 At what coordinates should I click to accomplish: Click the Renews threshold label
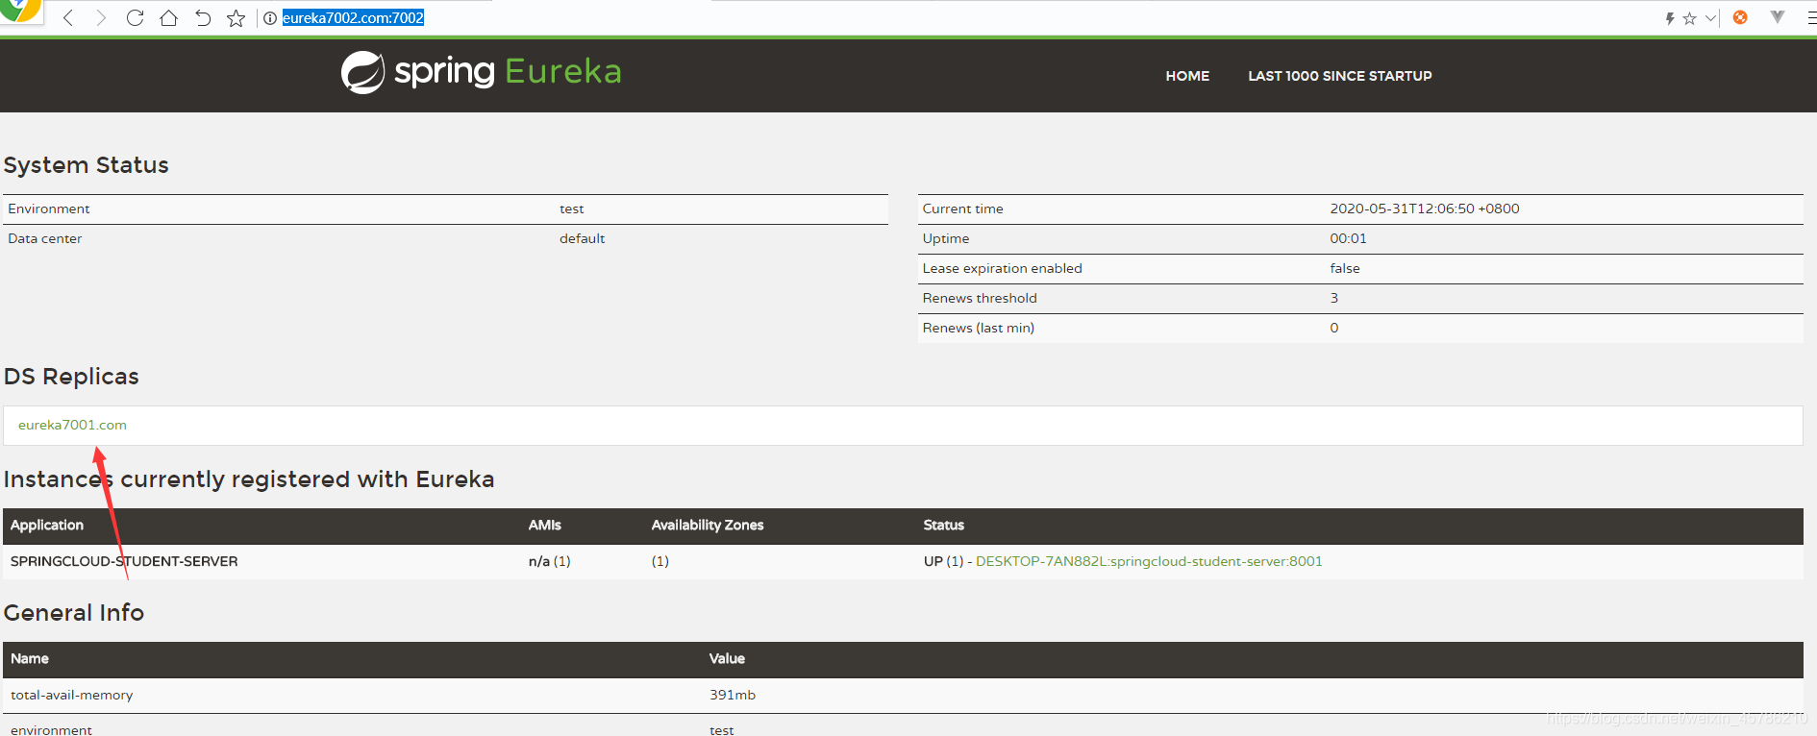[980, 298]
